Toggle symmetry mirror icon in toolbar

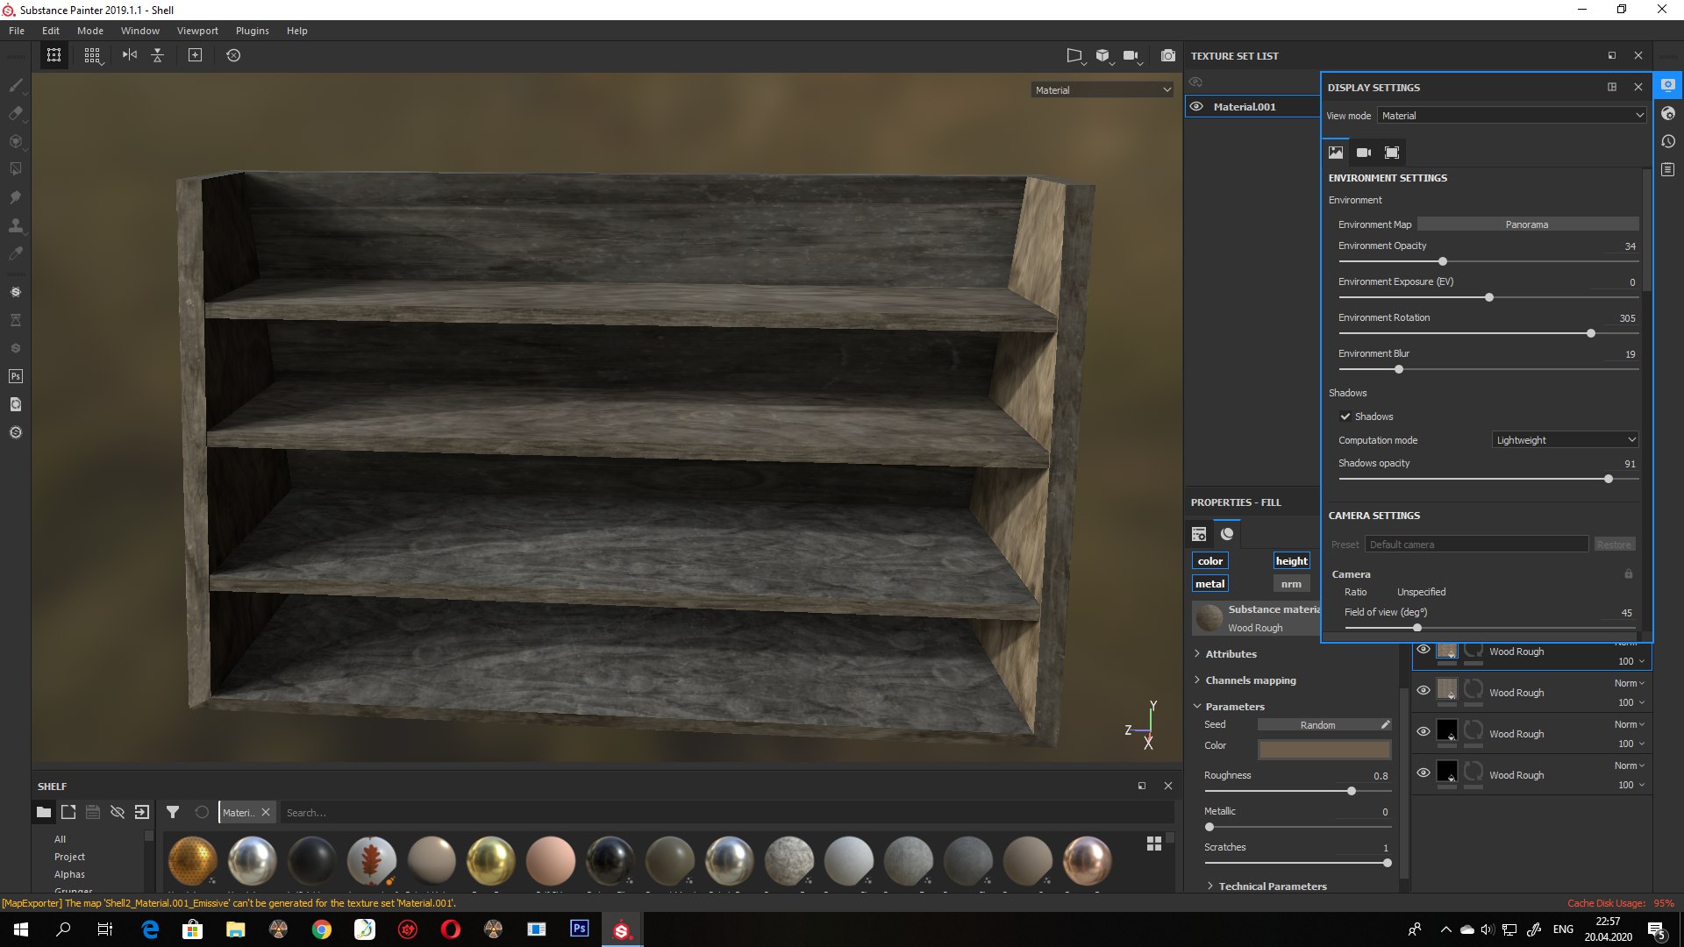(x=130, y=55)
